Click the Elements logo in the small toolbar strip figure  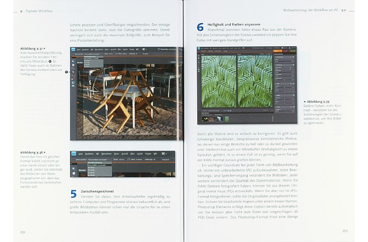point(74,153)
